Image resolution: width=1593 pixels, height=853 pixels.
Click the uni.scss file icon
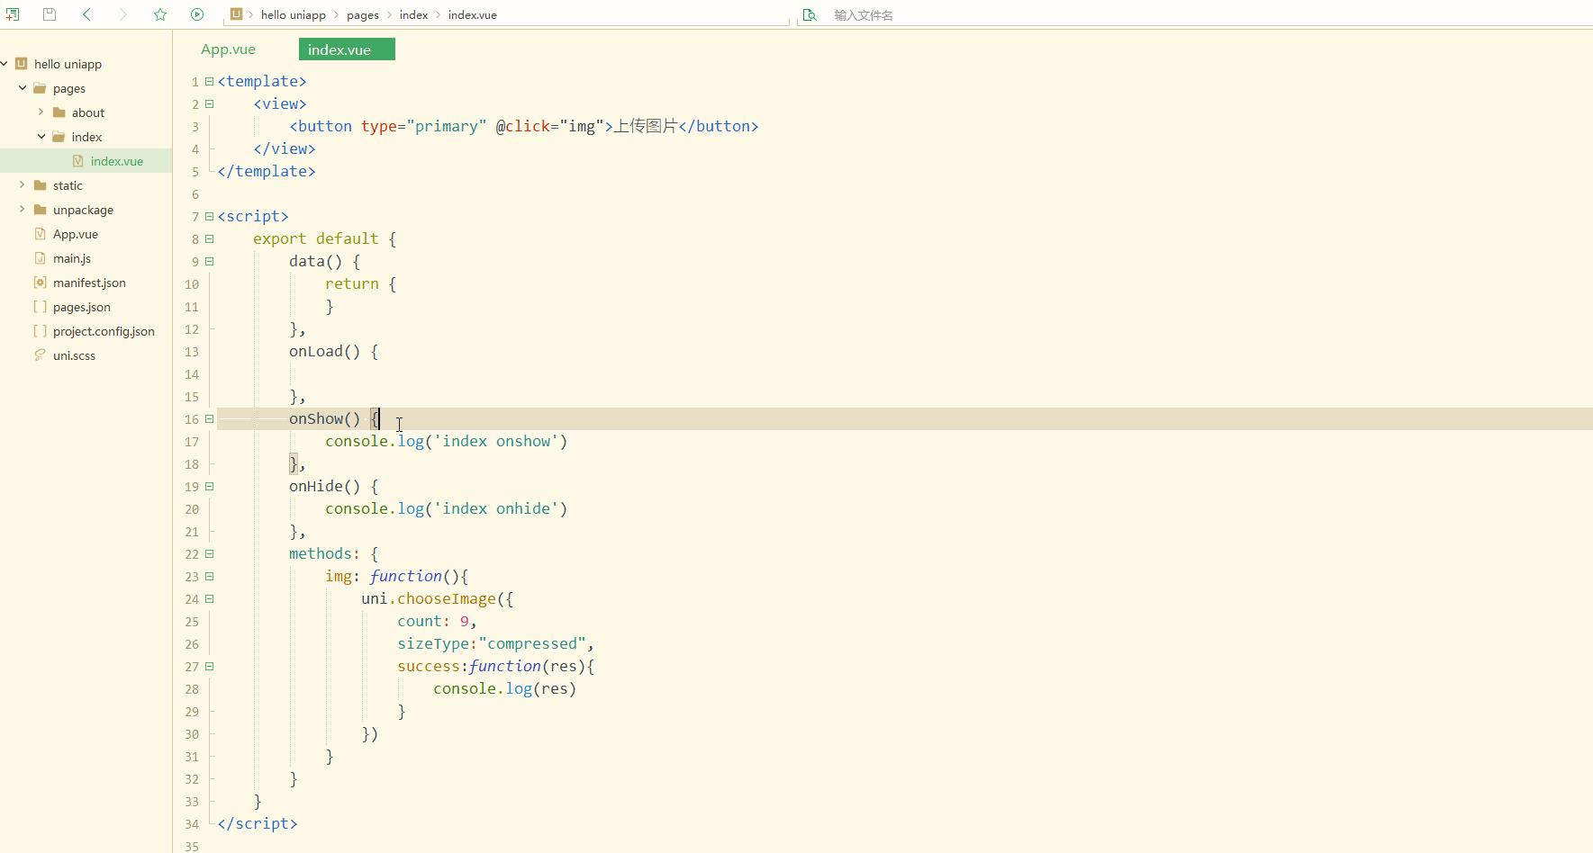[x=40, y=355]
